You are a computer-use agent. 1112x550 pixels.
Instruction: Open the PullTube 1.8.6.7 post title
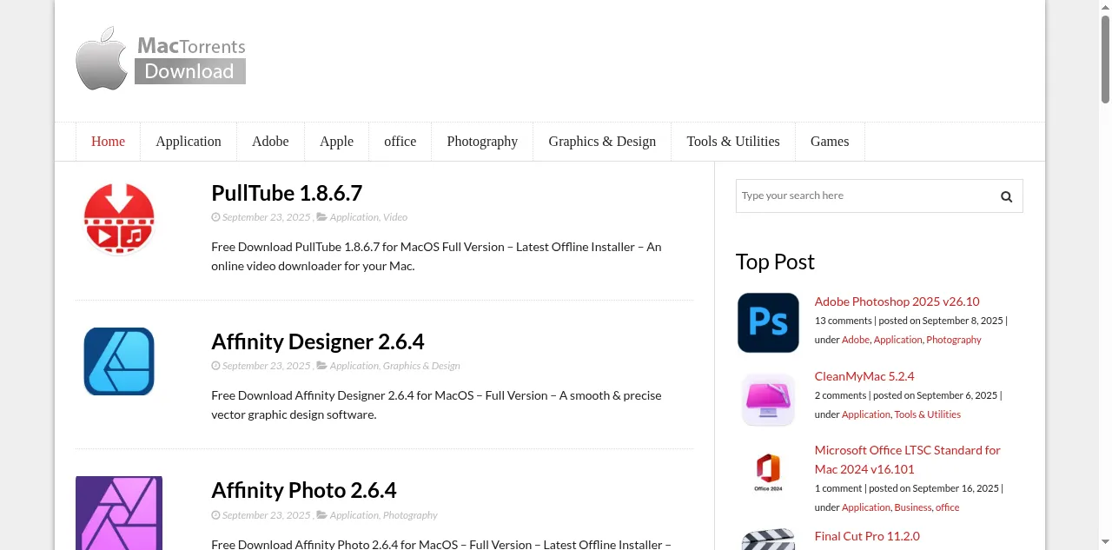pos(287,193)
